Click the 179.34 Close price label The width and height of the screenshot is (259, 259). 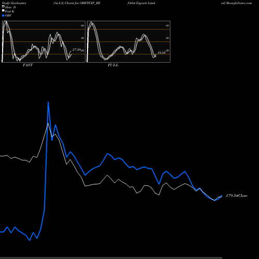click(237, 196)
